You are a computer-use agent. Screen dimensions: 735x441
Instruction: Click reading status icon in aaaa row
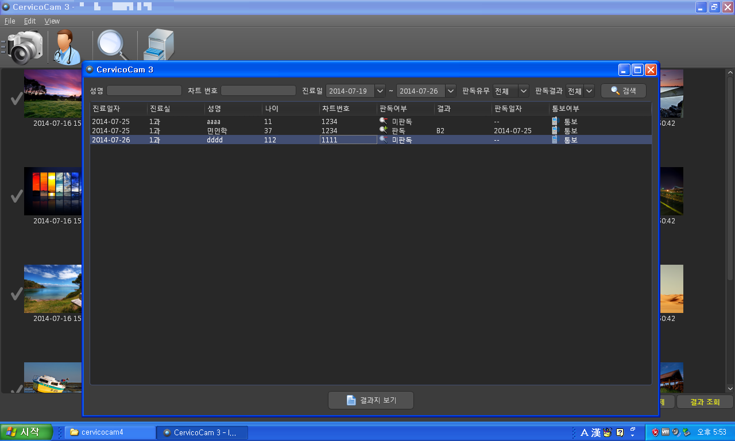coord(384,121)
